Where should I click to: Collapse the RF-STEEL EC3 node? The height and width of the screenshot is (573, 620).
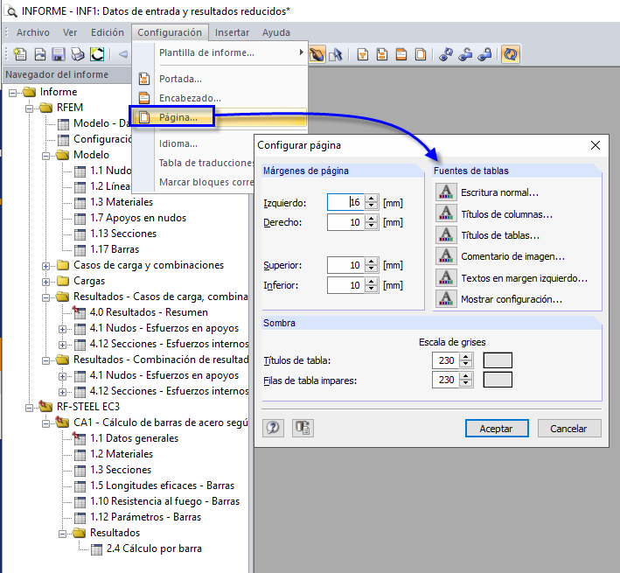[x=29, y=408]
